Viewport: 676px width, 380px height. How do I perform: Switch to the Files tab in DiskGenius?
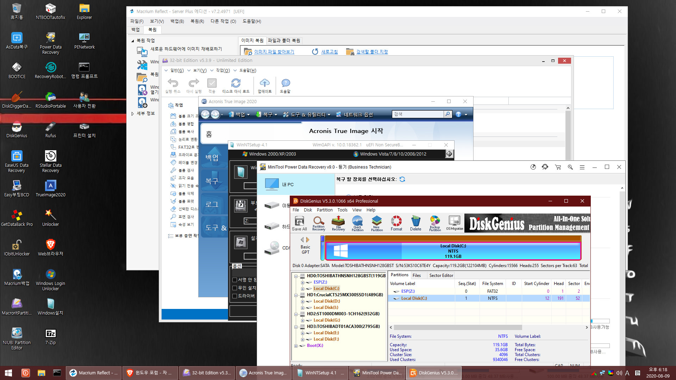tap(417, 275)
